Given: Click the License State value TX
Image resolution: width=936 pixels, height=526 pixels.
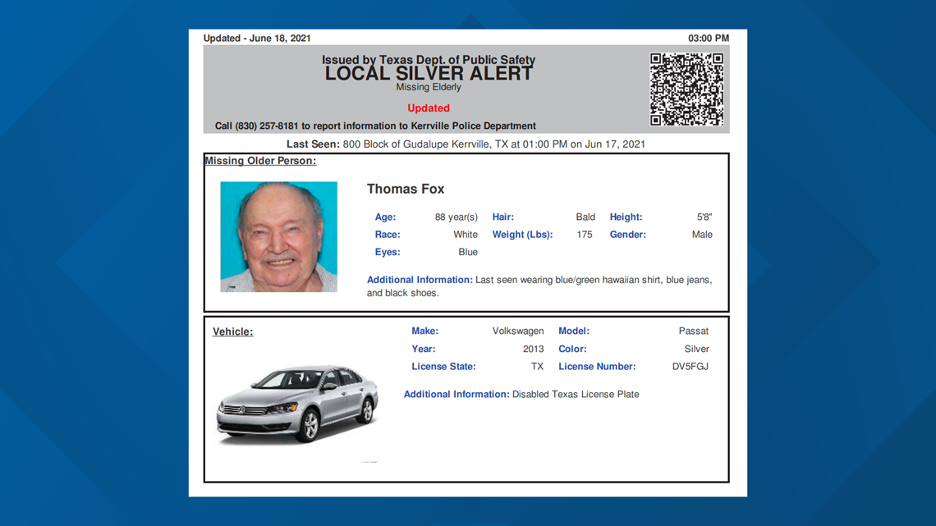Looking at the screenshot, I should [537, 366].
